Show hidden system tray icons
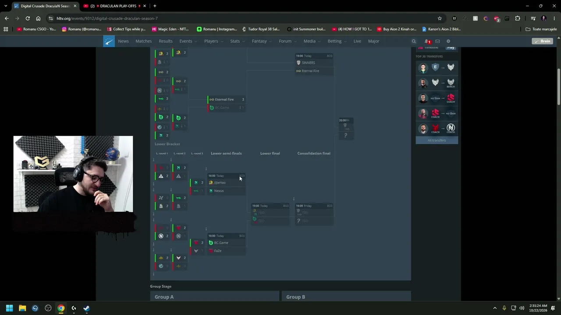This screenshot has height=315, width=561. [495, 308]
